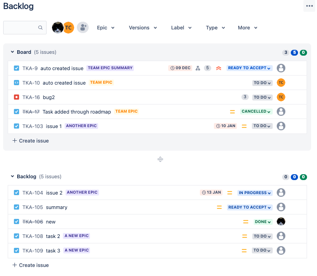Click Create issue under Board
Screen dimensions: 317x276
tap(31, 141)
